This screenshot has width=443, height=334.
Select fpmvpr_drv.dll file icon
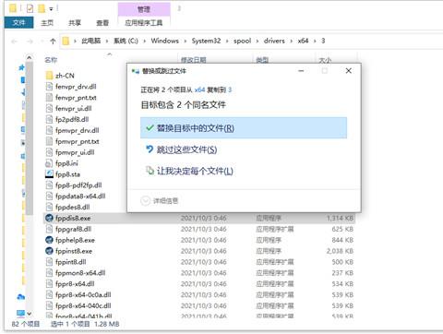[49, 130]
